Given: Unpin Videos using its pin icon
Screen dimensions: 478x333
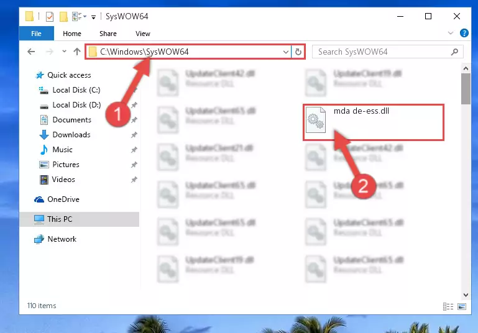Looking at the screenshot, I should (134, 180).
